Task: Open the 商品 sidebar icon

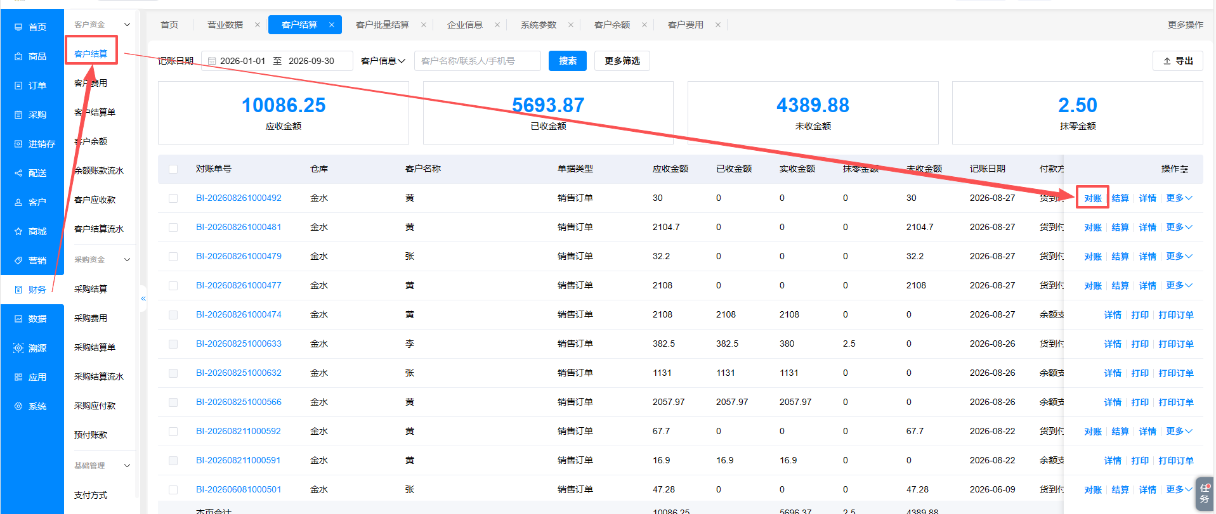Action: click(18, 56)
